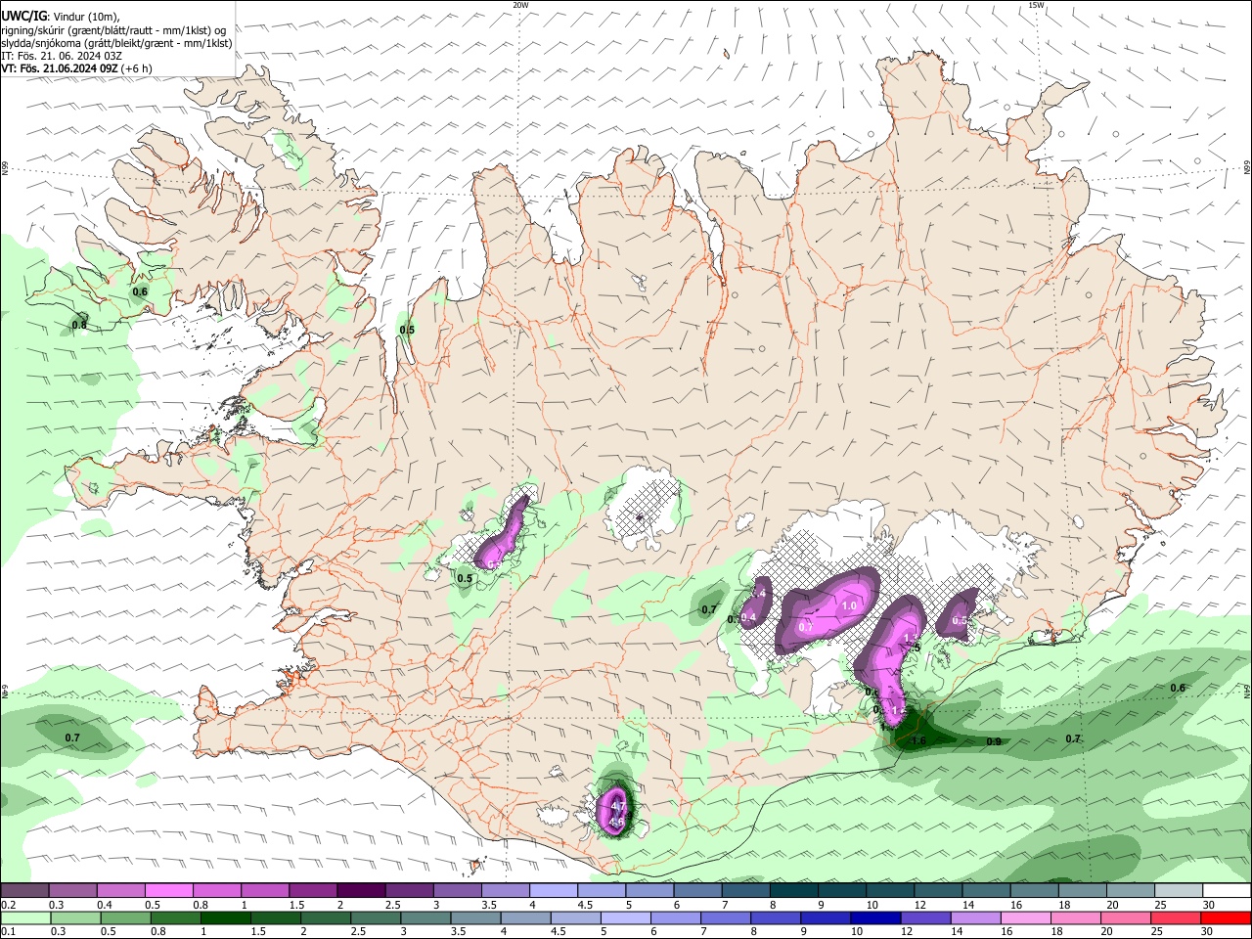
Task: Click the snow legend swatch starting at 0.2
Action: point(24,891)
